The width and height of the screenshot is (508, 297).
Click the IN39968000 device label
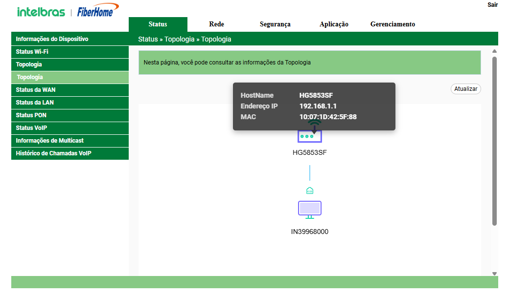310,232
